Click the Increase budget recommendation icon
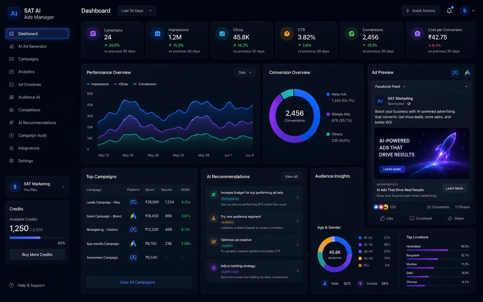The image size is (483, 302). coord(214,194)
